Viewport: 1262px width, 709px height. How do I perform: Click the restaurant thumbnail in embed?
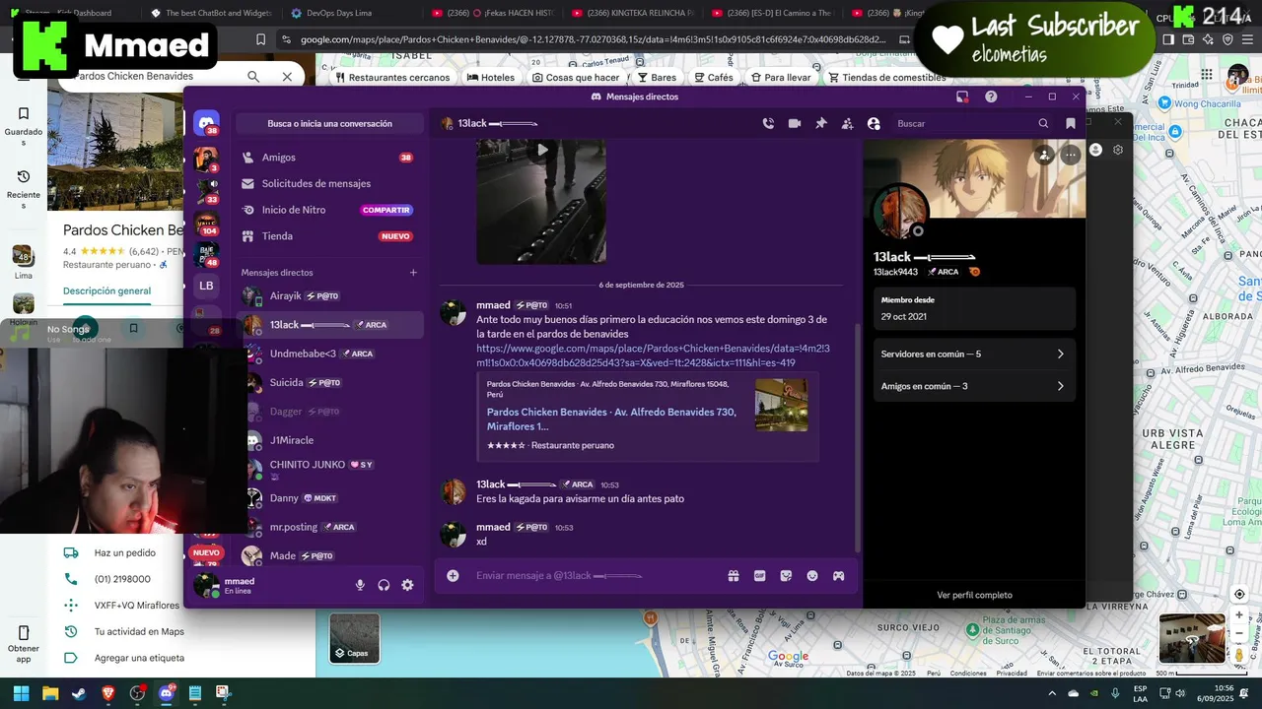781,405
